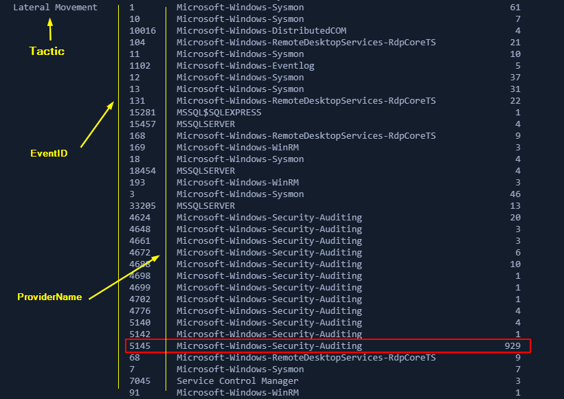
Task: Select MSSQLSERVER in the 18454 row
Action: [x=205, y=171]
